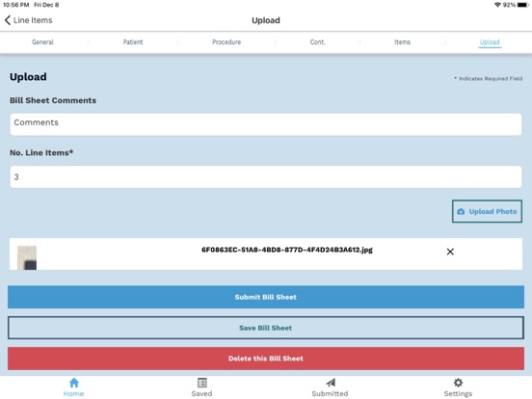Click the battery status indicator
The image size is (532, 399).
[522, 5]
